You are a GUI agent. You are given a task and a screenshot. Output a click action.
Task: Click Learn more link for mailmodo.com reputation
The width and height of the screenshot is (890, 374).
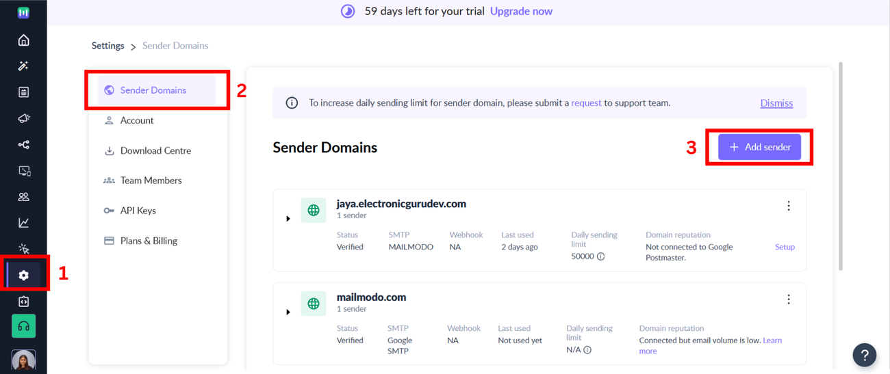(x=709, y=345)
